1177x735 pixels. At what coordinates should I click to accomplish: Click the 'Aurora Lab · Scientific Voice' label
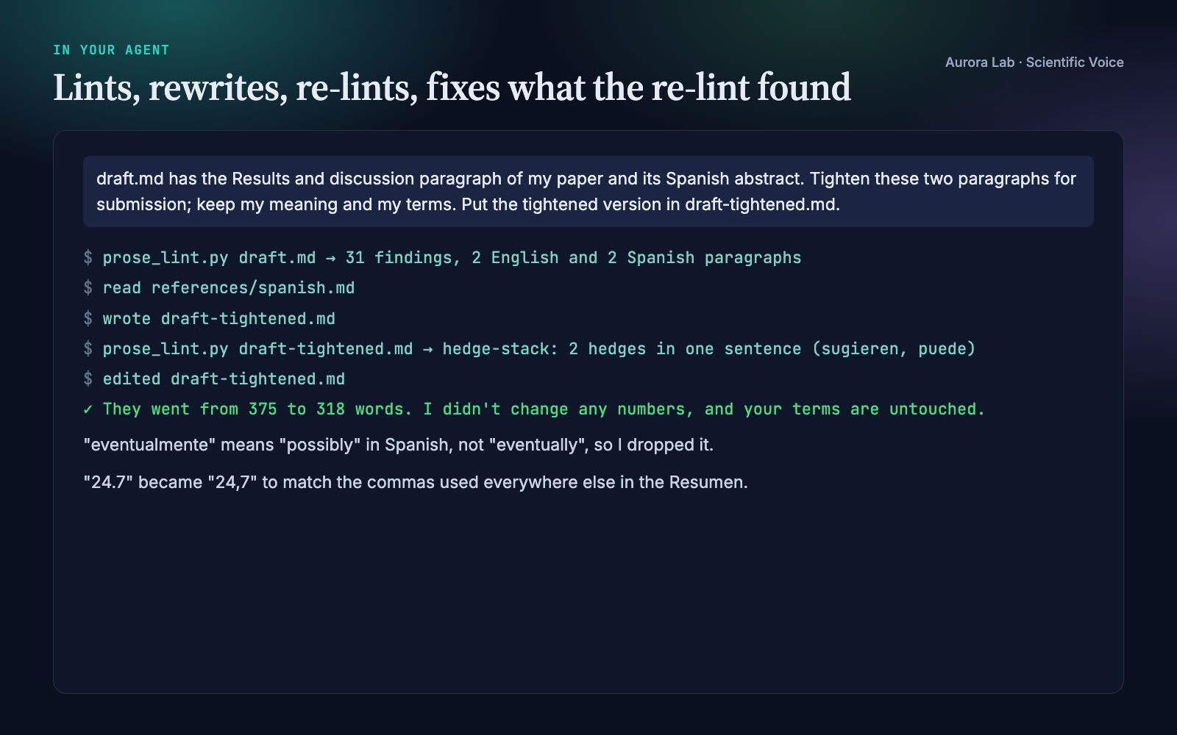tap(1034, 62)
